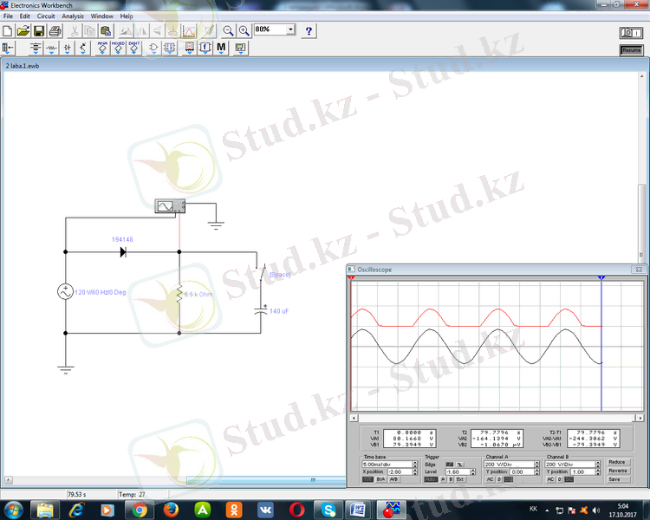The image size is (650, 520).
Task: Click the Zoom In magnifier icon
Action: (x=244, y=30)
